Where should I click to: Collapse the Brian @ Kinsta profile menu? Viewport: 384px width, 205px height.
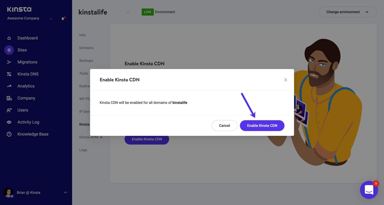pos(66,192)
